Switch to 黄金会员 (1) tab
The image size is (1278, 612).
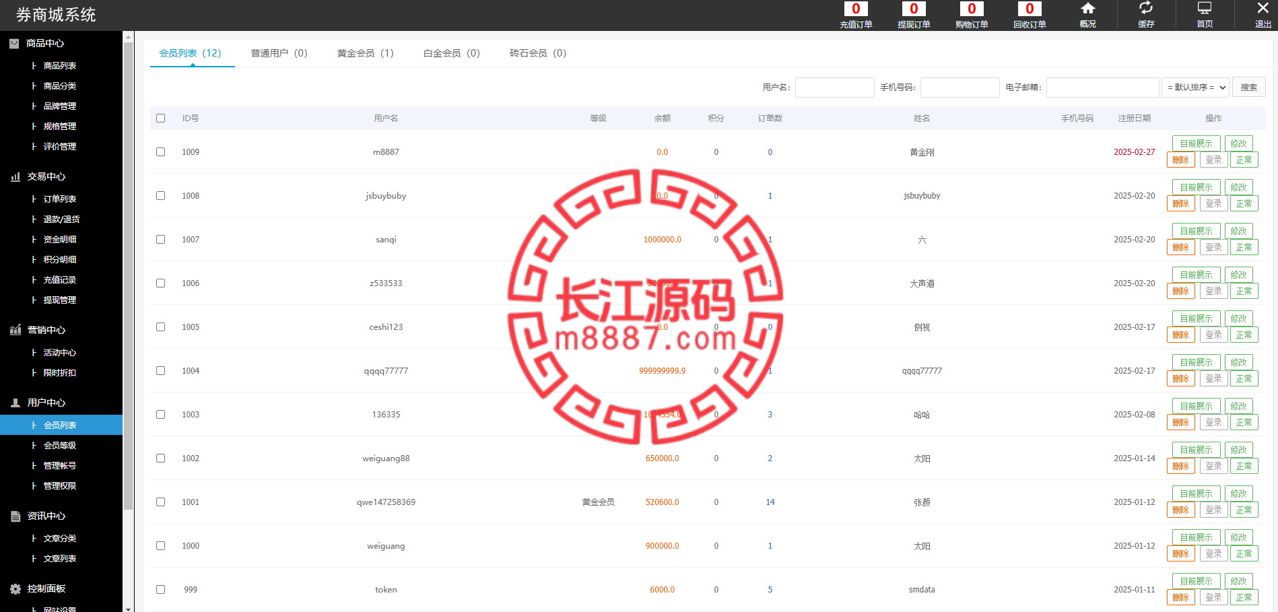point(365,53)
